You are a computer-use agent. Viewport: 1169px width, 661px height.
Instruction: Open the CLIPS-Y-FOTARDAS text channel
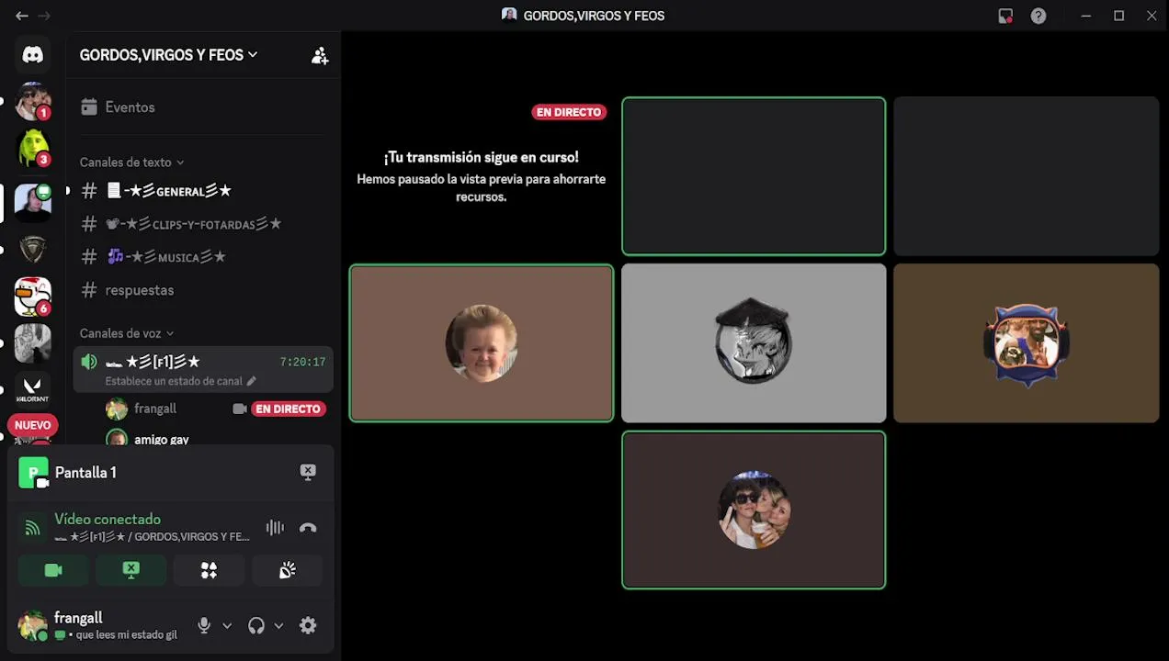click(x=202, y=224)
